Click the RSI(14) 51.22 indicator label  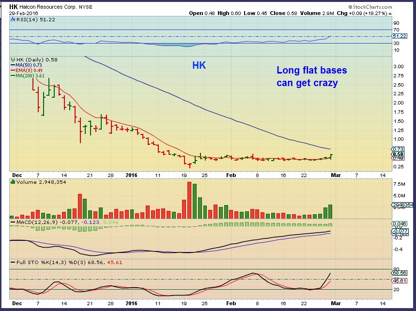coord(35,20)
